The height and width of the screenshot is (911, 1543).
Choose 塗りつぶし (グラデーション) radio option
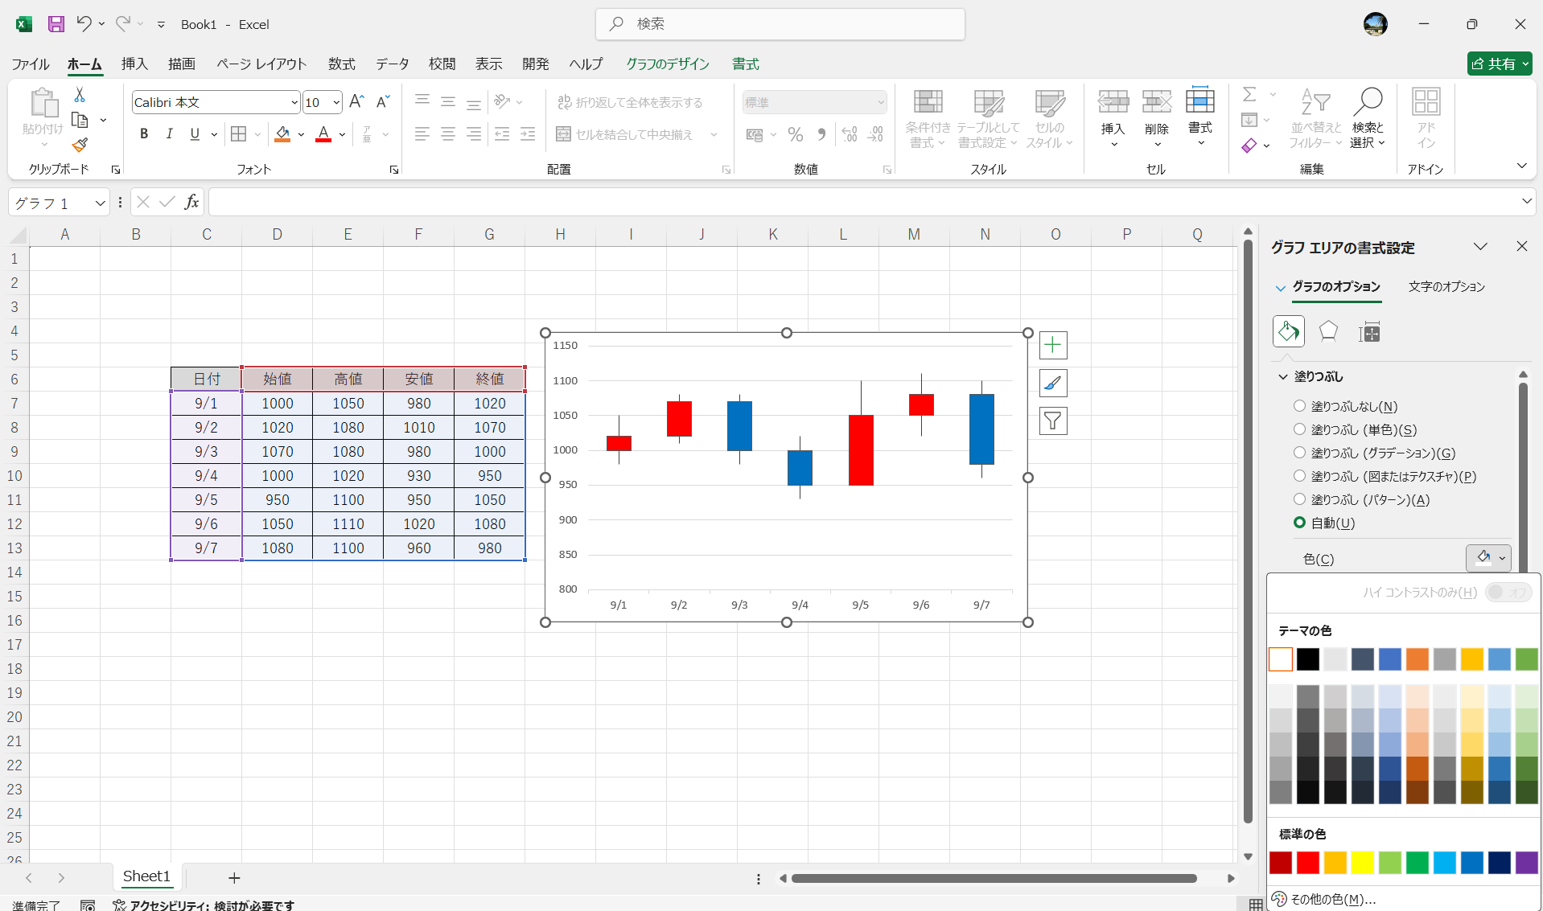point(1299,453)
